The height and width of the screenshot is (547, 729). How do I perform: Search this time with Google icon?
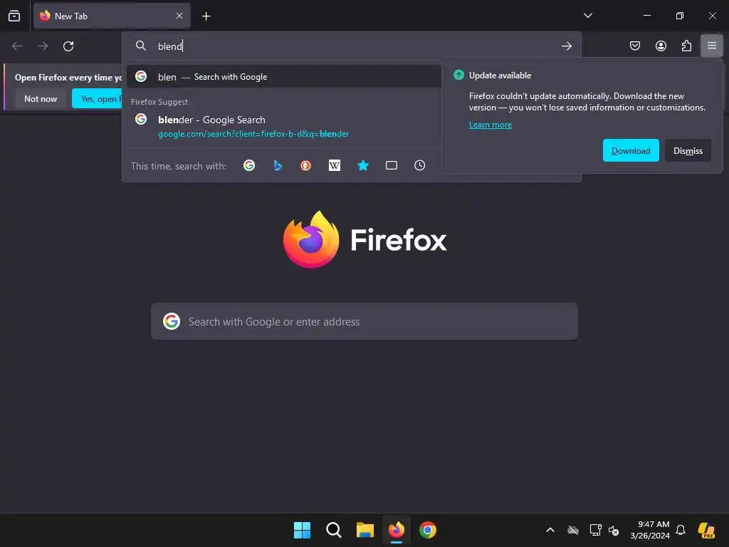249,165
